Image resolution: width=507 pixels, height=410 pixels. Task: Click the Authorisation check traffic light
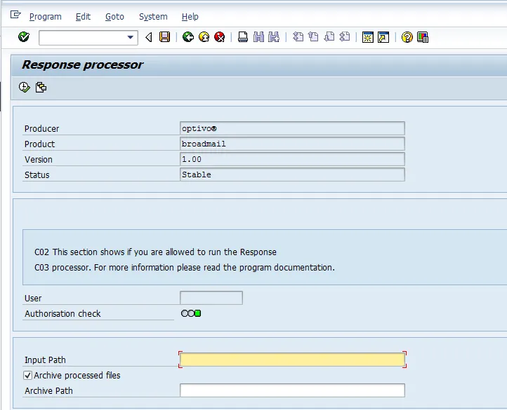191,313
